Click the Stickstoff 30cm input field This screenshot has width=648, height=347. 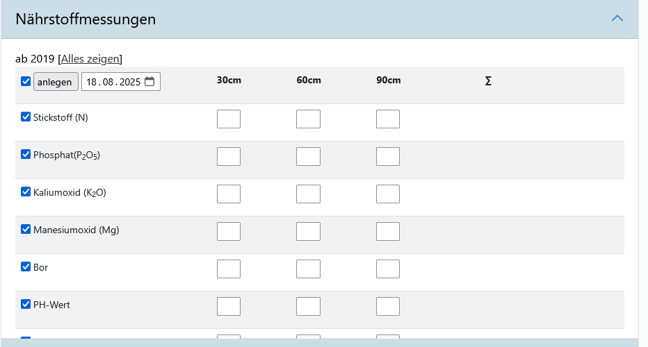click(x=229, y=119)
